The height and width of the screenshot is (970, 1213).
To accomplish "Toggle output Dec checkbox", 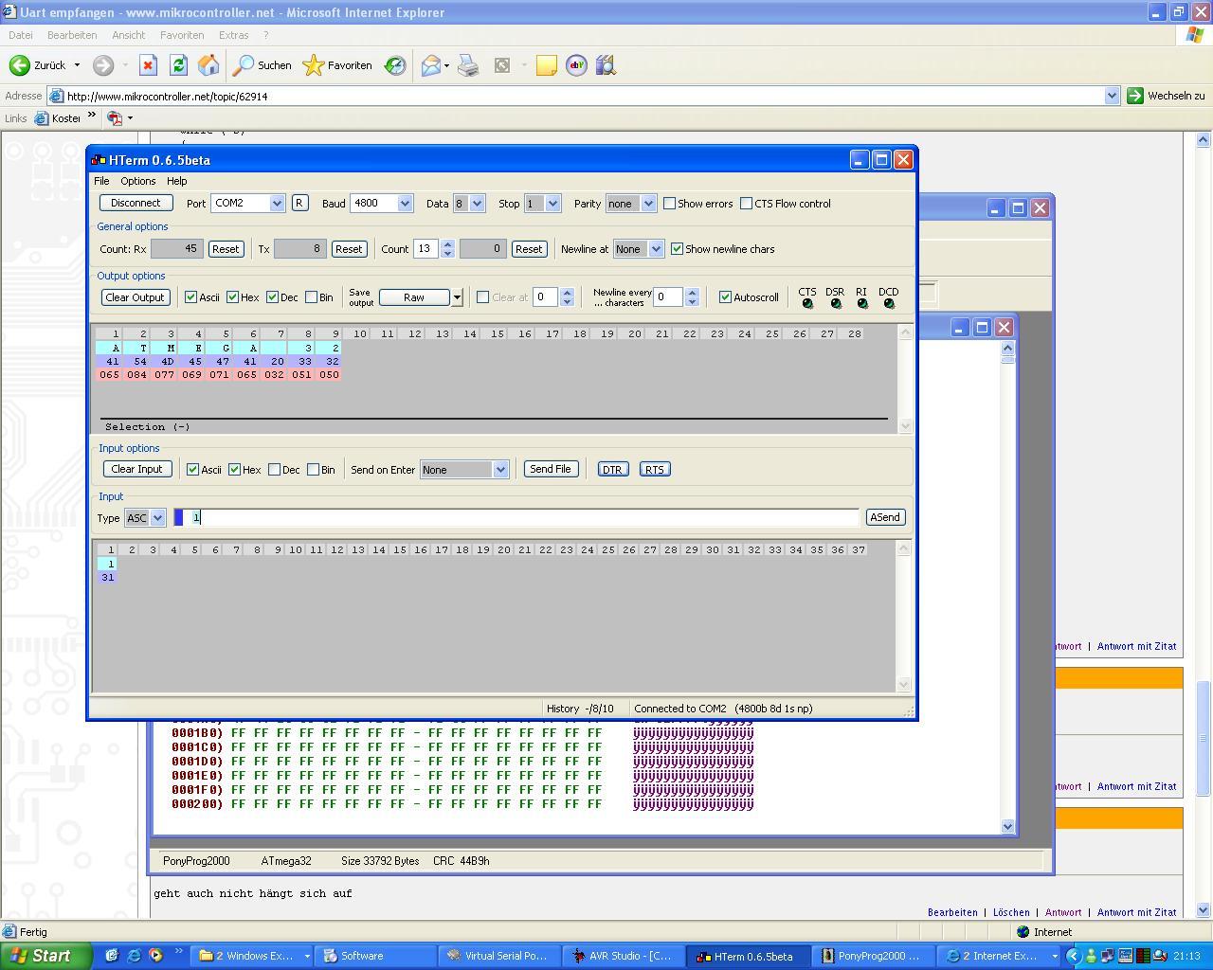I will coord(273,297).
